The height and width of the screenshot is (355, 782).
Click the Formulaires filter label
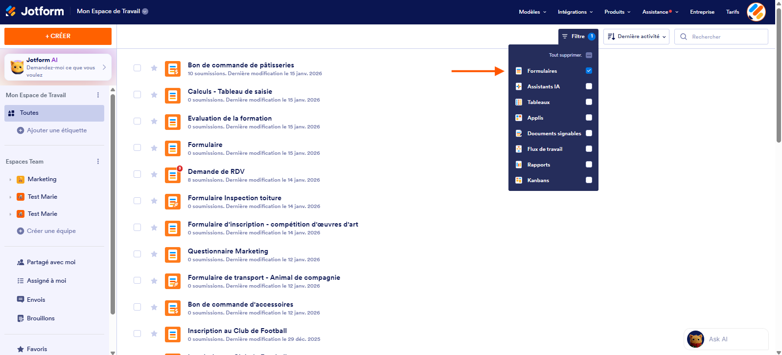click(542, 71)
